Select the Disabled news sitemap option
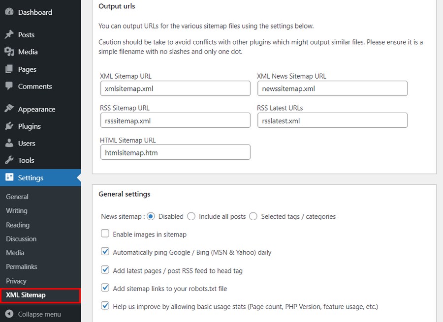443x322 pixels. pos(151,216)
